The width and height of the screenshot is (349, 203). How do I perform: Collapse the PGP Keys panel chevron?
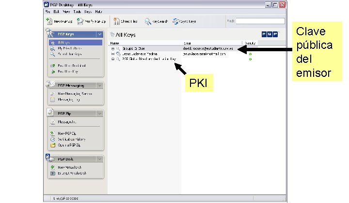99,34
